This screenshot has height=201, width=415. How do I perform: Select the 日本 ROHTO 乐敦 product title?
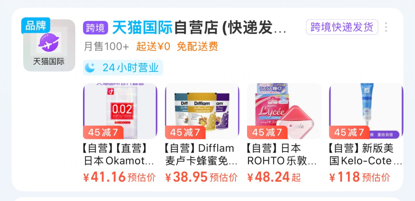point(282,154)
